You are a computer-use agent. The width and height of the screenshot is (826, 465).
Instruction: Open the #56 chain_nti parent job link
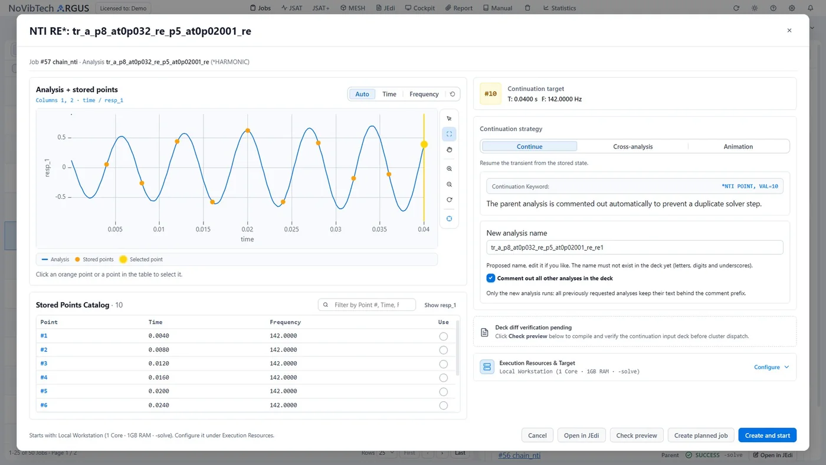[x=519, y=455]
